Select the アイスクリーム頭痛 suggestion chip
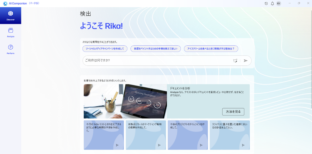The width and height of the screenshot is (312, 154). [211, 48]
